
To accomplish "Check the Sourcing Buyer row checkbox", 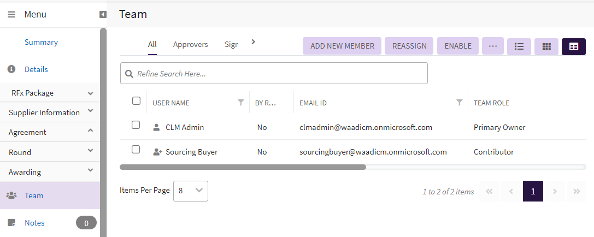I will pos(137,150).
